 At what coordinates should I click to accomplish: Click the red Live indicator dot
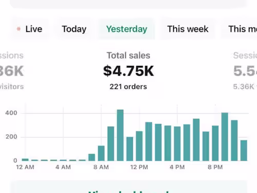(x=19, y=29)
